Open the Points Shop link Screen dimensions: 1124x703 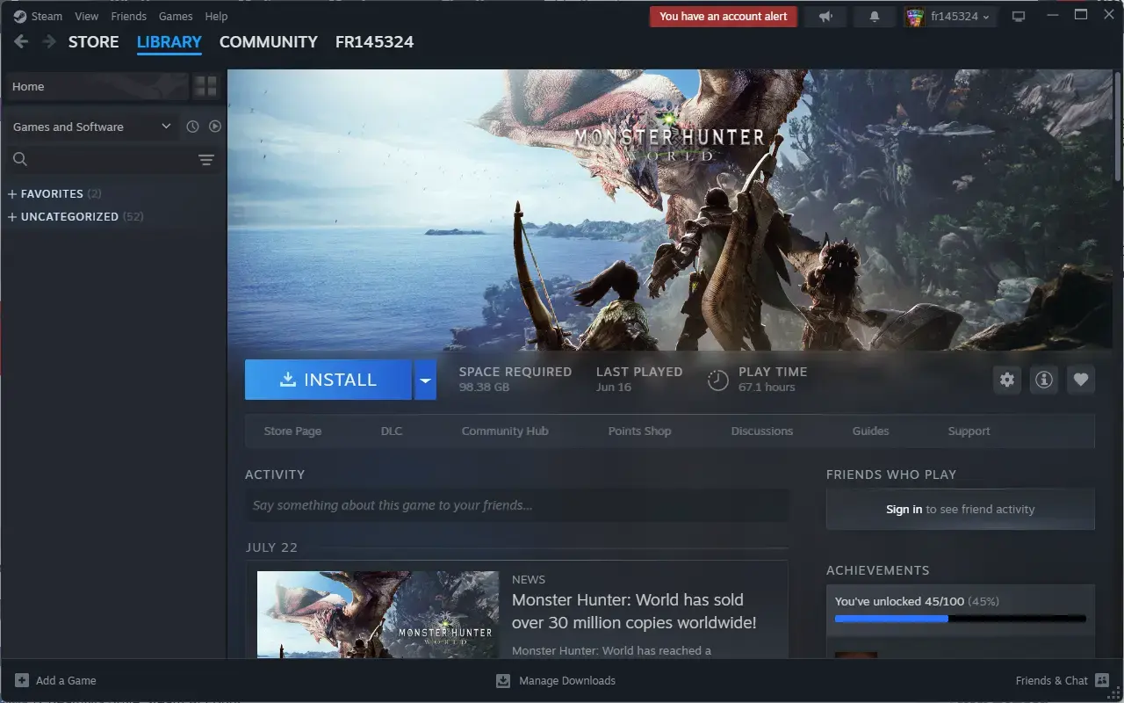[x=639, y=431]
